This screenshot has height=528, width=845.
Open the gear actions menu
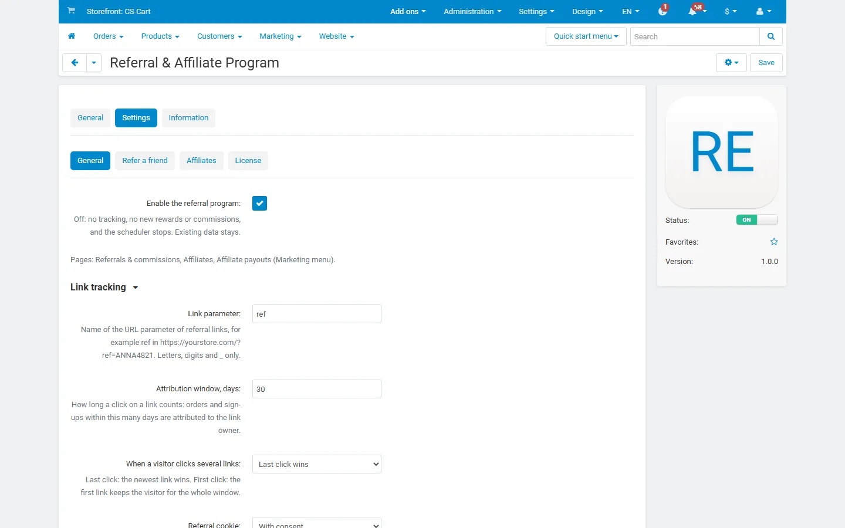coord(731,63)
